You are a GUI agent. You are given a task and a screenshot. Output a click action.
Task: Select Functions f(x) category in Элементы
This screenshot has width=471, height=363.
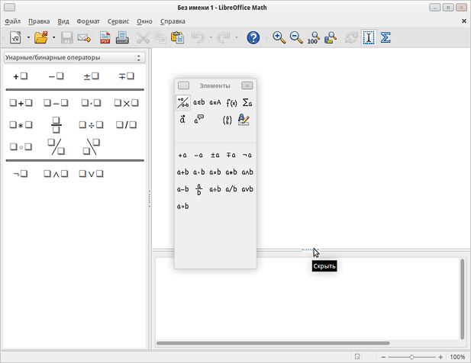(x=231, y=103)
